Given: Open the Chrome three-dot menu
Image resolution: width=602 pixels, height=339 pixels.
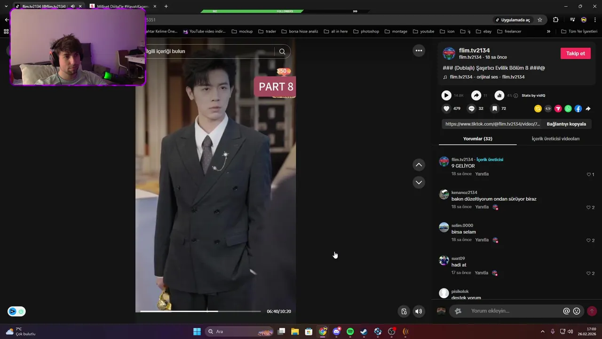Looking at the screenshot, I should 595,20.
